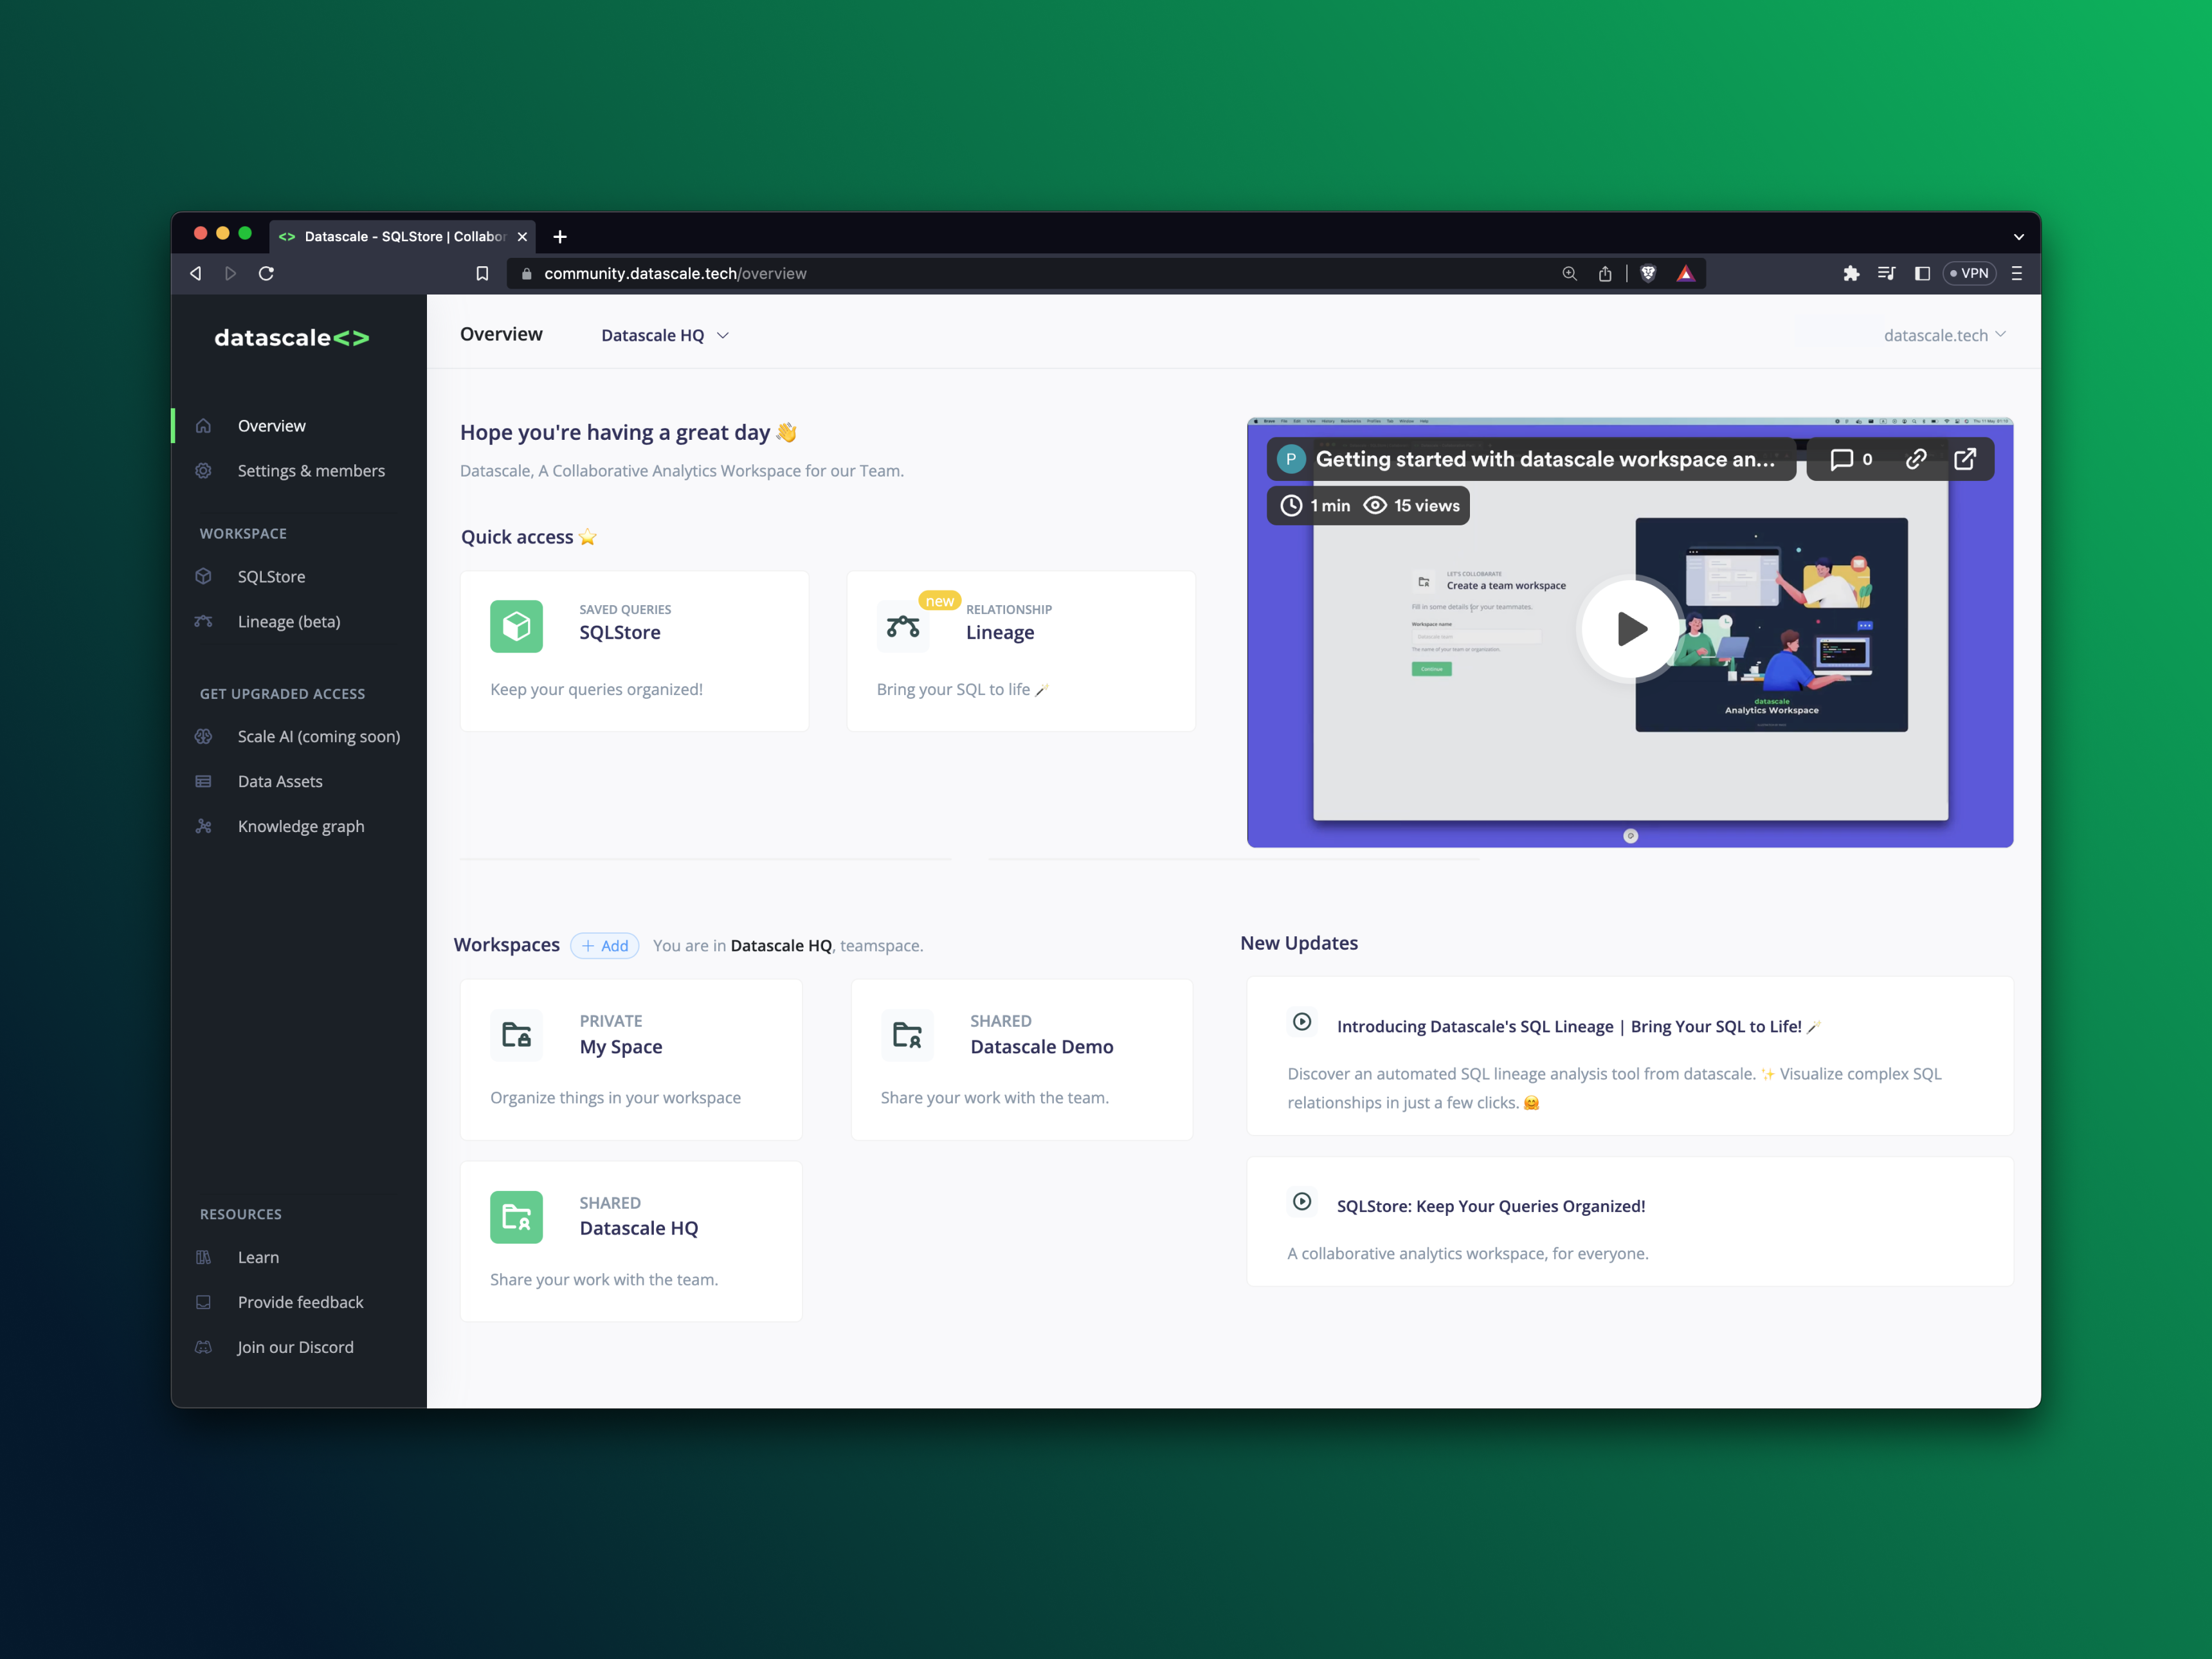Screen dimensions: 2212x1659
Task: Click the browser bookmark icon
Action: click(482, 273)
